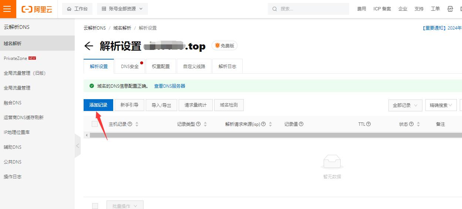Viewport: 462px width, 209px height.
Task: Sort by 主机记录 column
Action: (x=137, y=124)
